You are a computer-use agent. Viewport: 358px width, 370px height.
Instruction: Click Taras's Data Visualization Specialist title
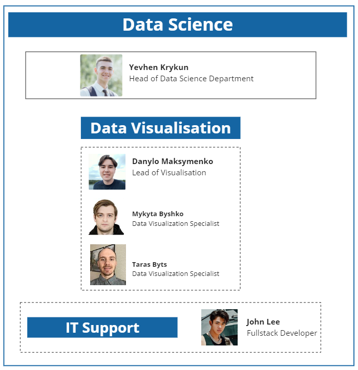point(176,274)
